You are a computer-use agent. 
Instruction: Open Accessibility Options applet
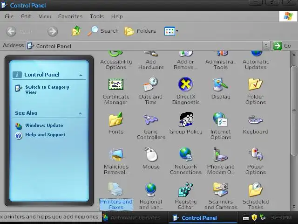point(116,61)
